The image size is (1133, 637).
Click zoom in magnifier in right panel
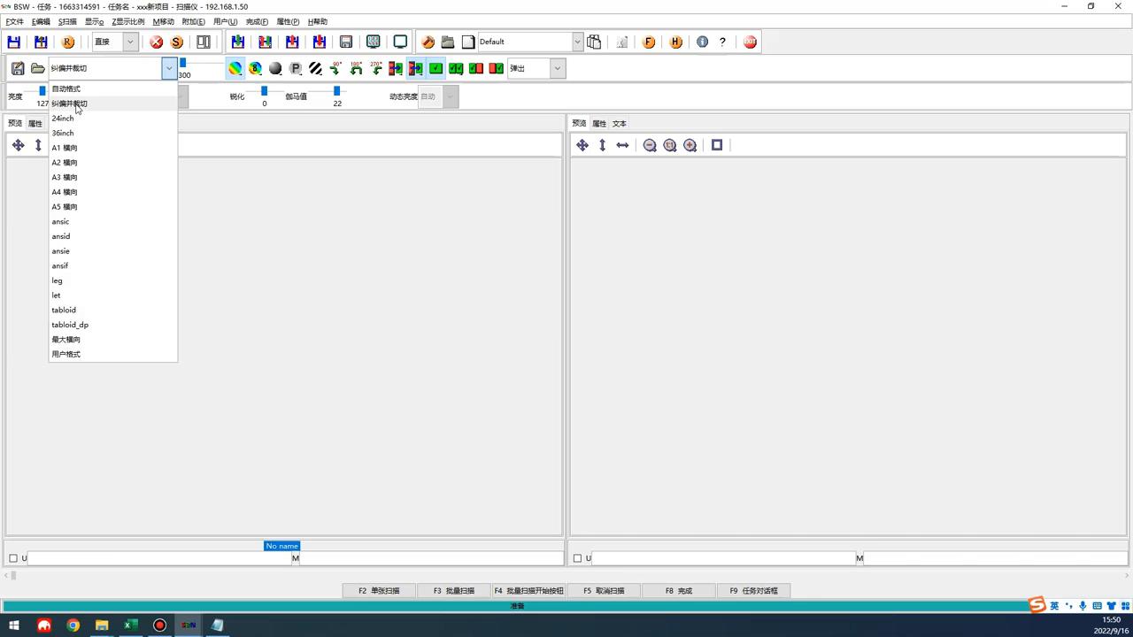point(690,145)
